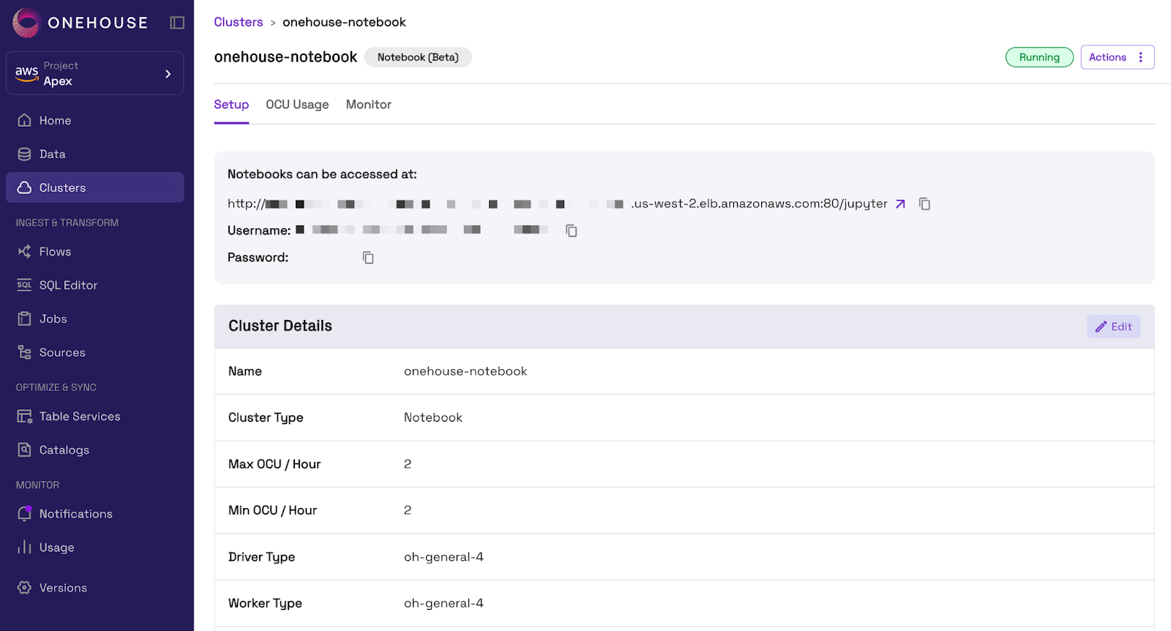This screenshot has height=631, width=1171.
Task: Click the AWS project icon
Action: click(26, 72)
